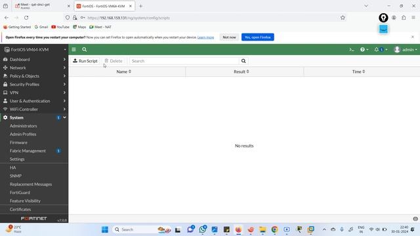The height and width of the screenshot is (236, 420).
Task: Click the Not now button
Action: point(229,37)
